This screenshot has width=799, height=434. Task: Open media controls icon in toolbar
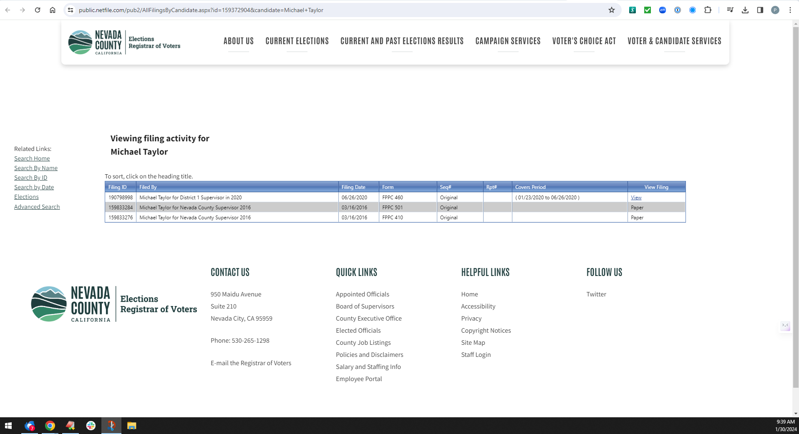730,10
